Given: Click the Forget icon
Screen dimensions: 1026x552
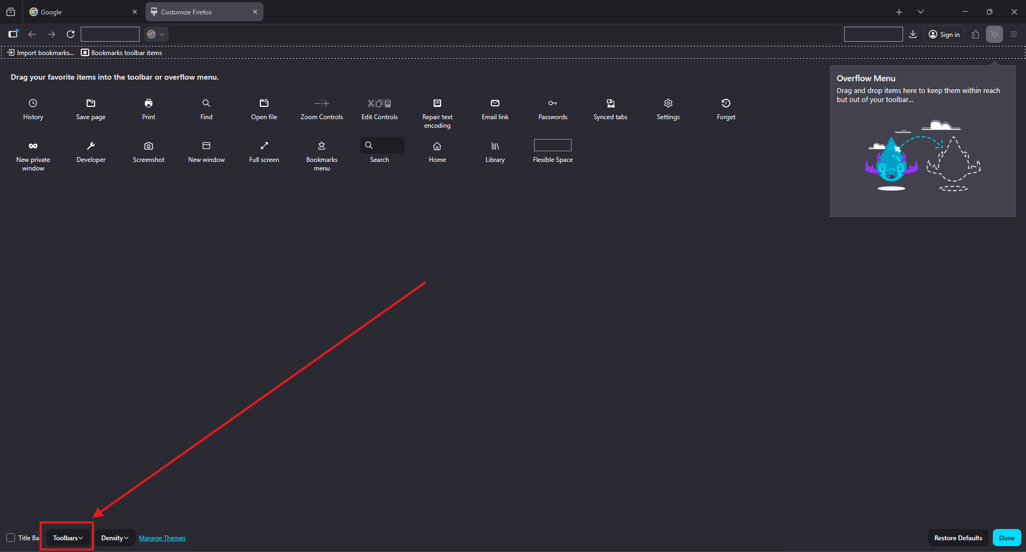Looking at the screenshot, I should tap(726, 103).
